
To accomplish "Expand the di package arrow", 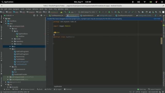I will point(10,47).
